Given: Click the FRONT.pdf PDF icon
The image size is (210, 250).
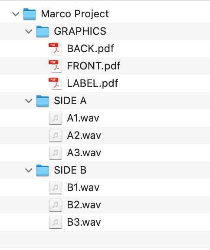Looking at the screenshot, I should (55, 66).
